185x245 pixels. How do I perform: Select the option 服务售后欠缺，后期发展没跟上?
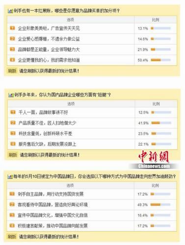48,144
